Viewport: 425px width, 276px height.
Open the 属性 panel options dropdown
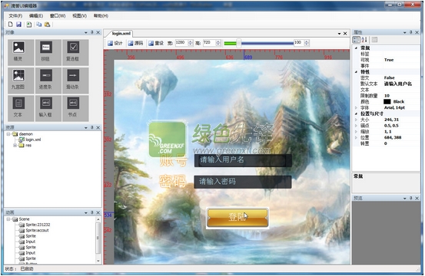[405, 33]
